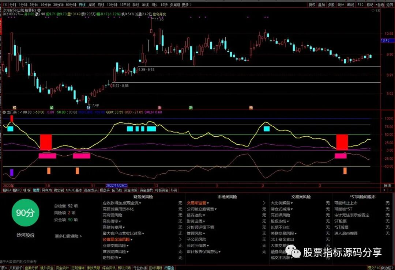Click the +自选 button
Image resolution: width=395 pixels, height=270 pixels.
[380, 5]
